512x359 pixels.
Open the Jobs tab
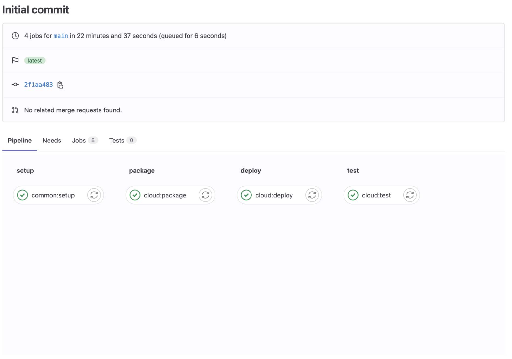point(79,140)
